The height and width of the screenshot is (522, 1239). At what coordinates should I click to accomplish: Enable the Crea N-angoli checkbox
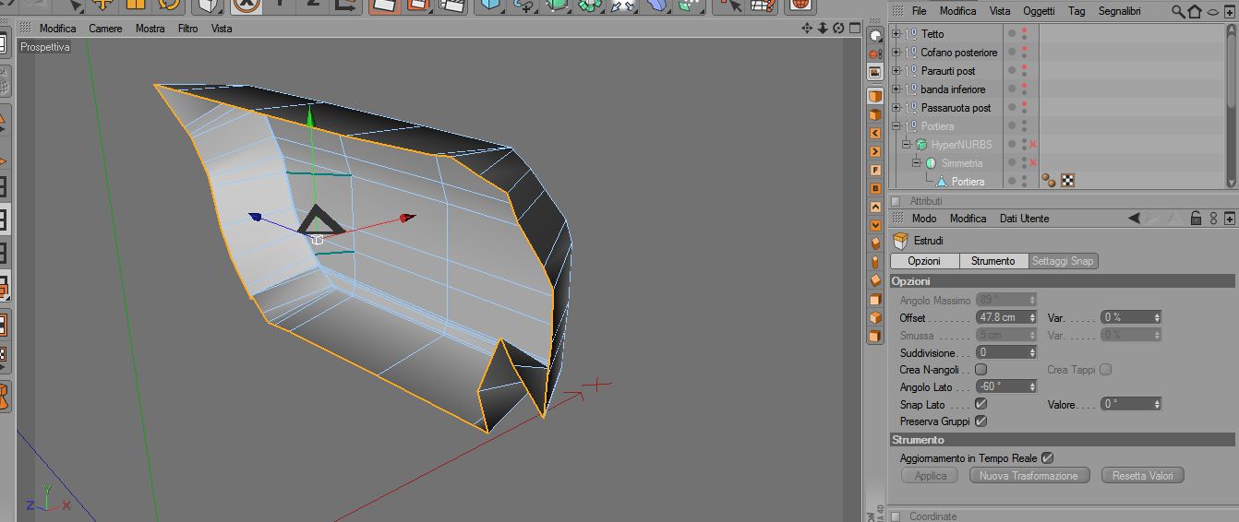coord(981,370)
